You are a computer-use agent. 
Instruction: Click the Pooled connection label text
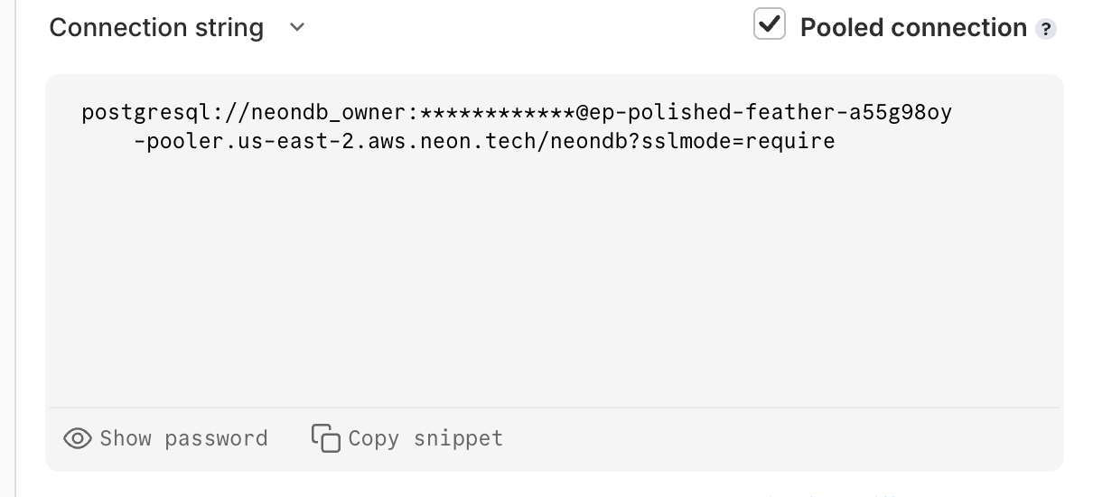click(913, 28)
